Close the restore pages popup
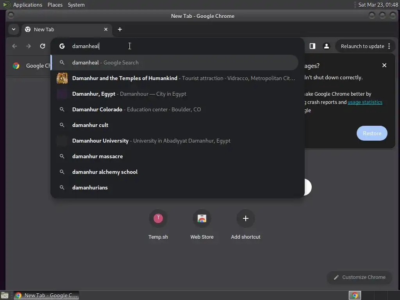This screenshot has width=400, height=300. coord(384,66)
